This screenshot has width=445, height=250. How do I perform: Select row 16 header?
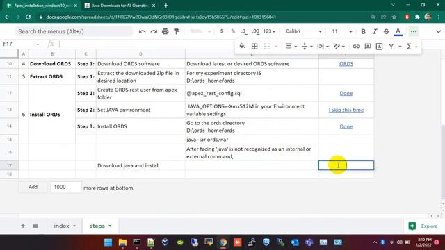point(9,152)
